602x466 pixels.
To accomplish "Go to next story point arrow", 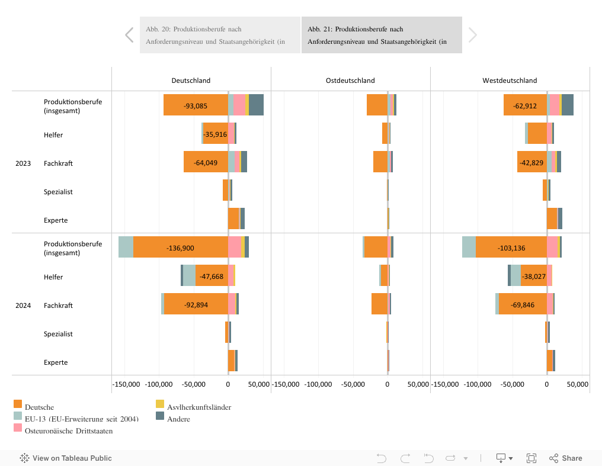I will coord(472,35).
